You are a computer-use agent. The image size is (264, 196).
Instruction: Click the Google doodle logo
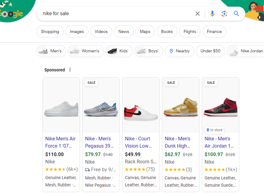click(x=12, y=14)
